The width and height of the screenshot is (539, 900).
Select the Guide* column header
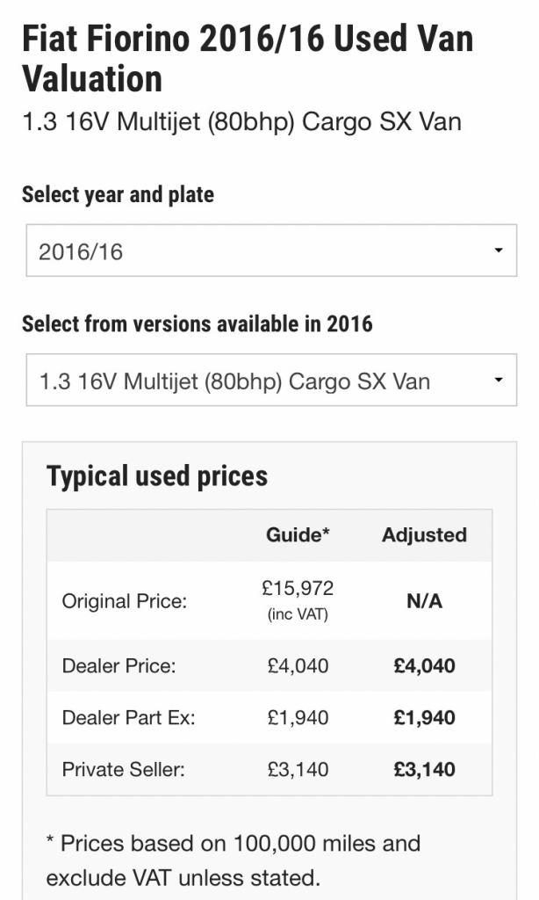[x=298, y=534]
